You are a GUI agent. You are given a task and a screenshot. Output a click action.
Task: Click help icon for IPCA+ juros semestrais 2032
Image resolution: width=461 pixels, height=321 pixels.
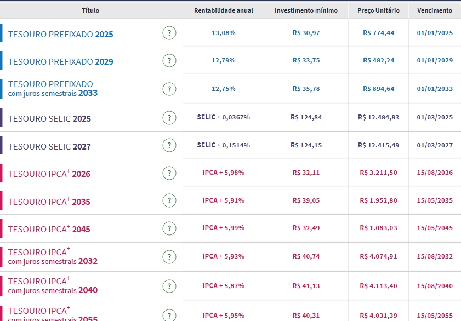169,257
